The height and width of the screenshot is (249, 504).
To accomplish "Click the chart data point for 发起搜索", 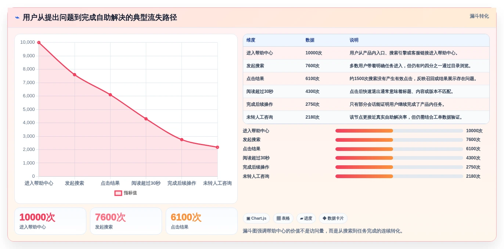I will point(75,75).
